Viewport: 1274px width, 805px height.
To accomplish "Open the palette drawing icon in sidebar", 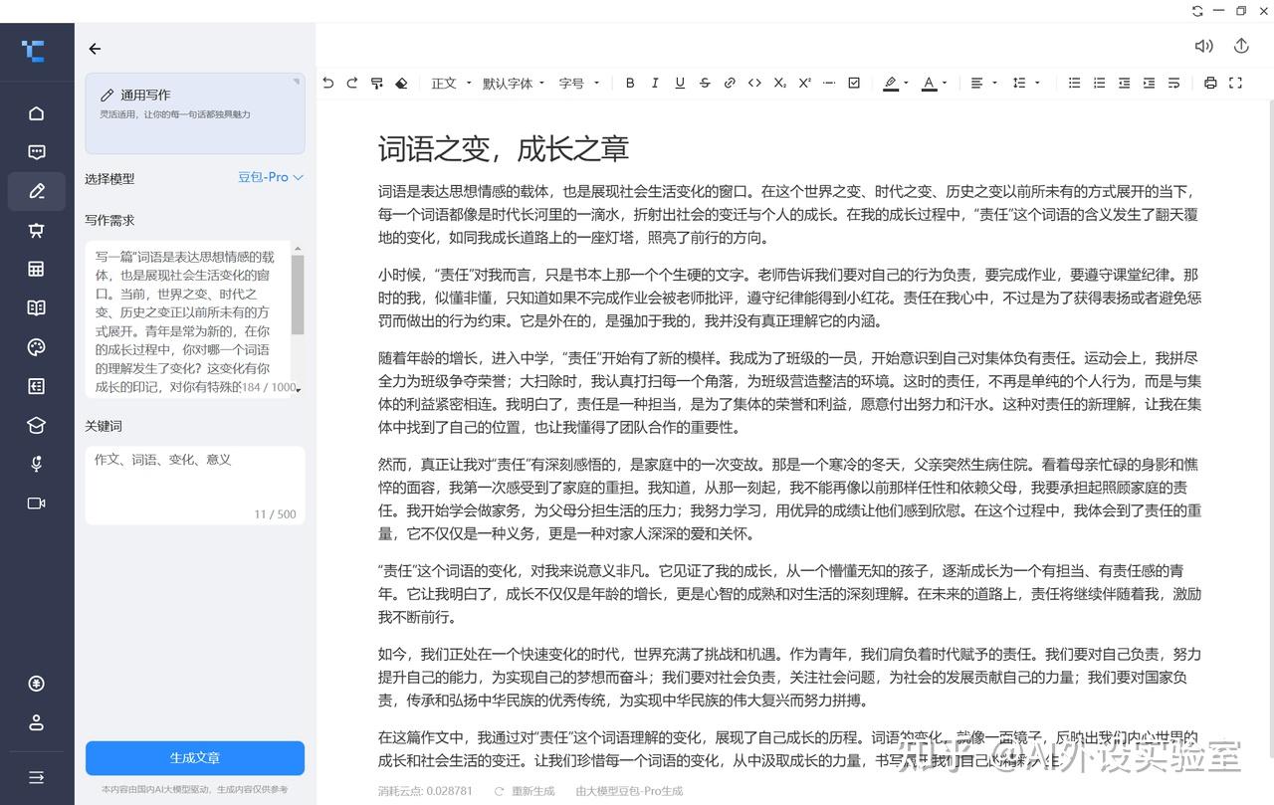I will [x=37, y=347].
